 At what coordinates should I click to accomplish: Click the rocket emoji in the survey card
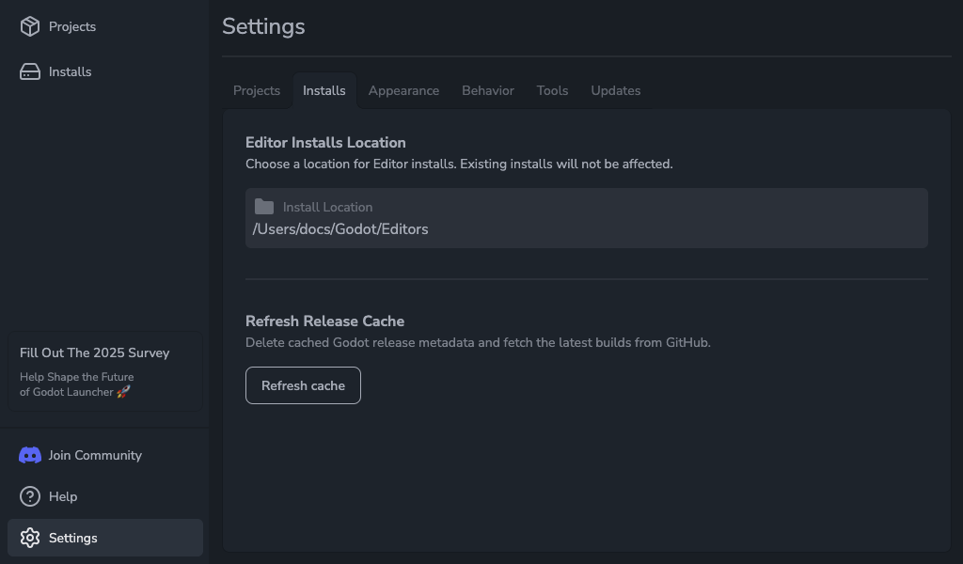coord(123,392)
